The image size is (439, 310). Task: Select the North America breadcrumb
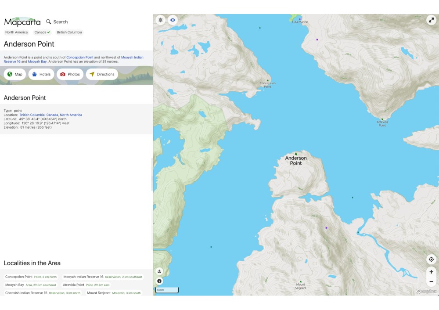(x=16, y=32)
